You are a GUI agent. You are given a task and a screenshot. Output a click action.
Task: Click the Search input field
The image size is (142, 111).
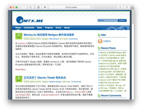coord(107,20)
